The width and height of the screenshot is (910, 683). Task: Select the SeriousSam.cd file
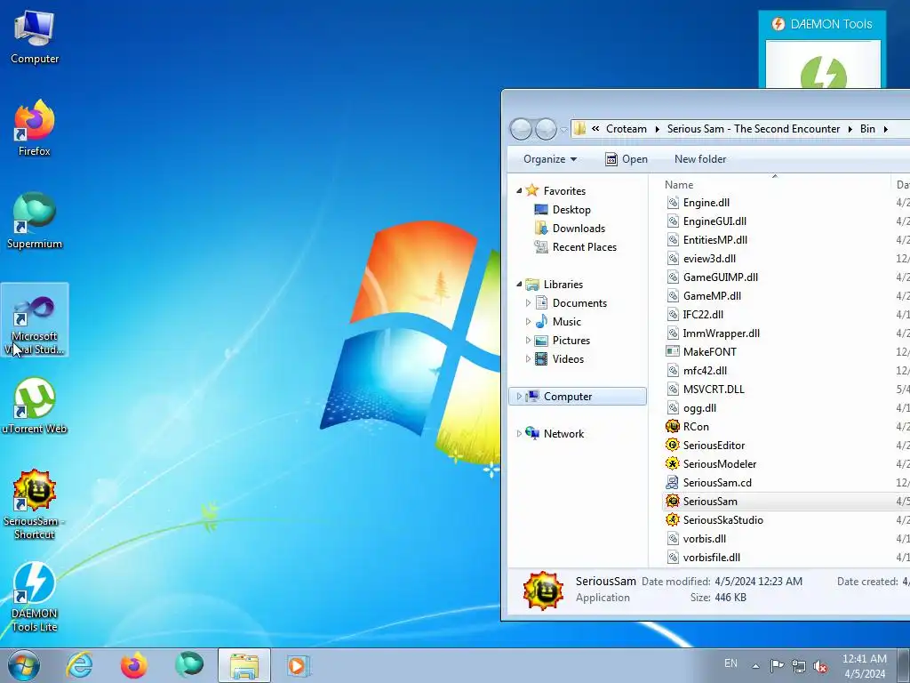[717, 483]
